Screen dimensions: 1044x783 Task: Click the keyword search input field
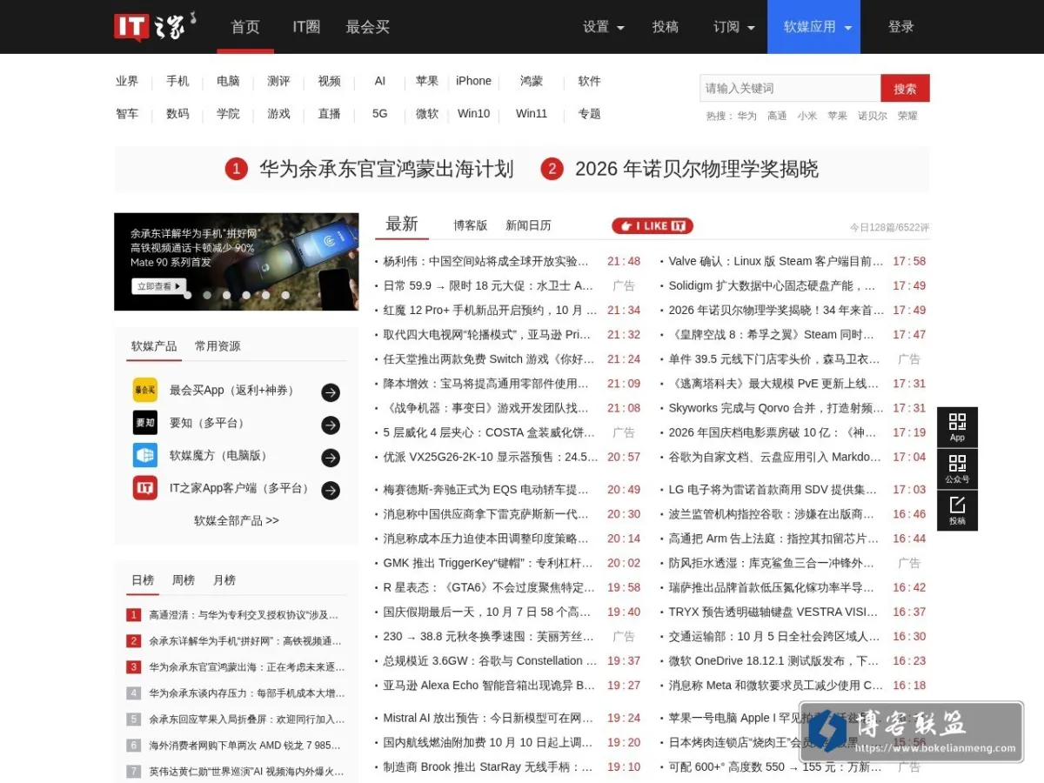click(790, 88)
